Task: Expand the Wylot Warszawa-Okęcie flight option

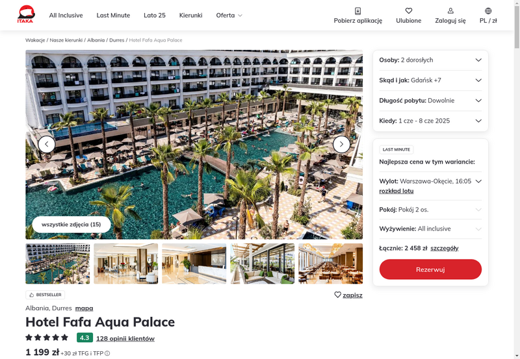Action: [x=430, y=181]
